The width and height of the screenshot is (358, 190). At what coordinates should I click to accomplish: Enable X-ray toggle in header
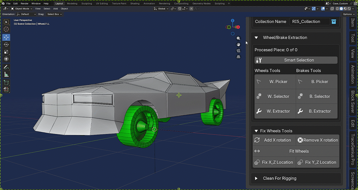click(332, 9)
